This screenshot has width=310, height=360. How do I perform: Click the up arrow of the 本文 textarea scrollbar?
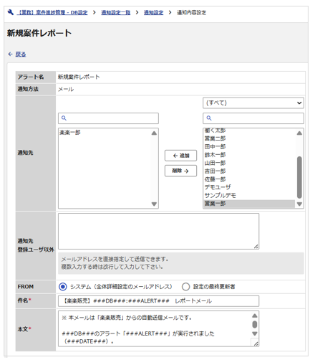255,316
